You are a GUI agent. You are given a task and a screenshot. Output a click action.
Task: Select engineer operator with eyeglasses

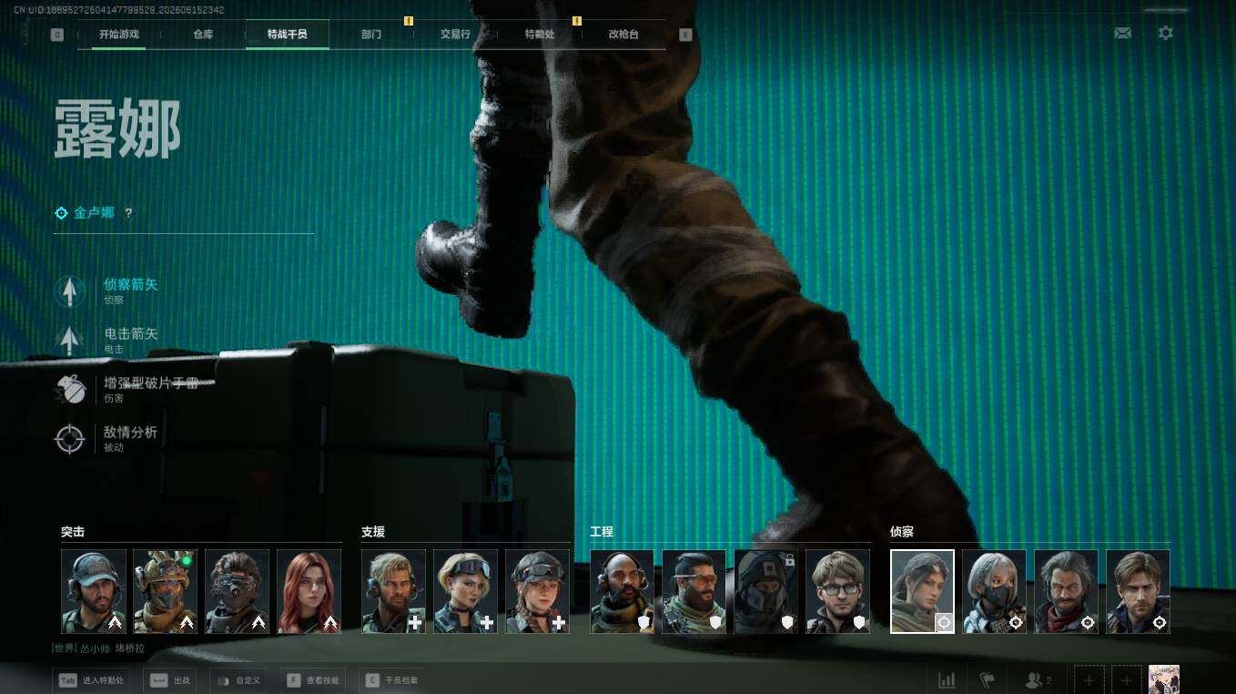click(838, 591)
